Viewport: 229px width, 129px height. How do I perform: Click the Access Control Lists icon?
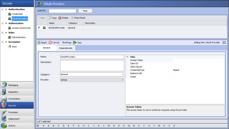10,28
